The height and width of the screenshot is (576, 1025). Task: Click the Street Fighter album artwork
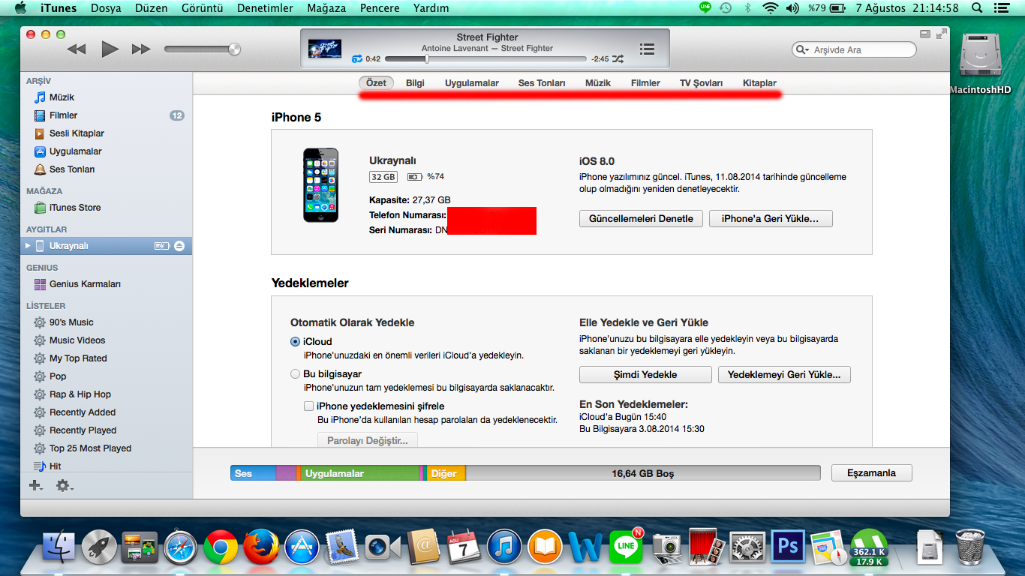click(x=325, y=49)
